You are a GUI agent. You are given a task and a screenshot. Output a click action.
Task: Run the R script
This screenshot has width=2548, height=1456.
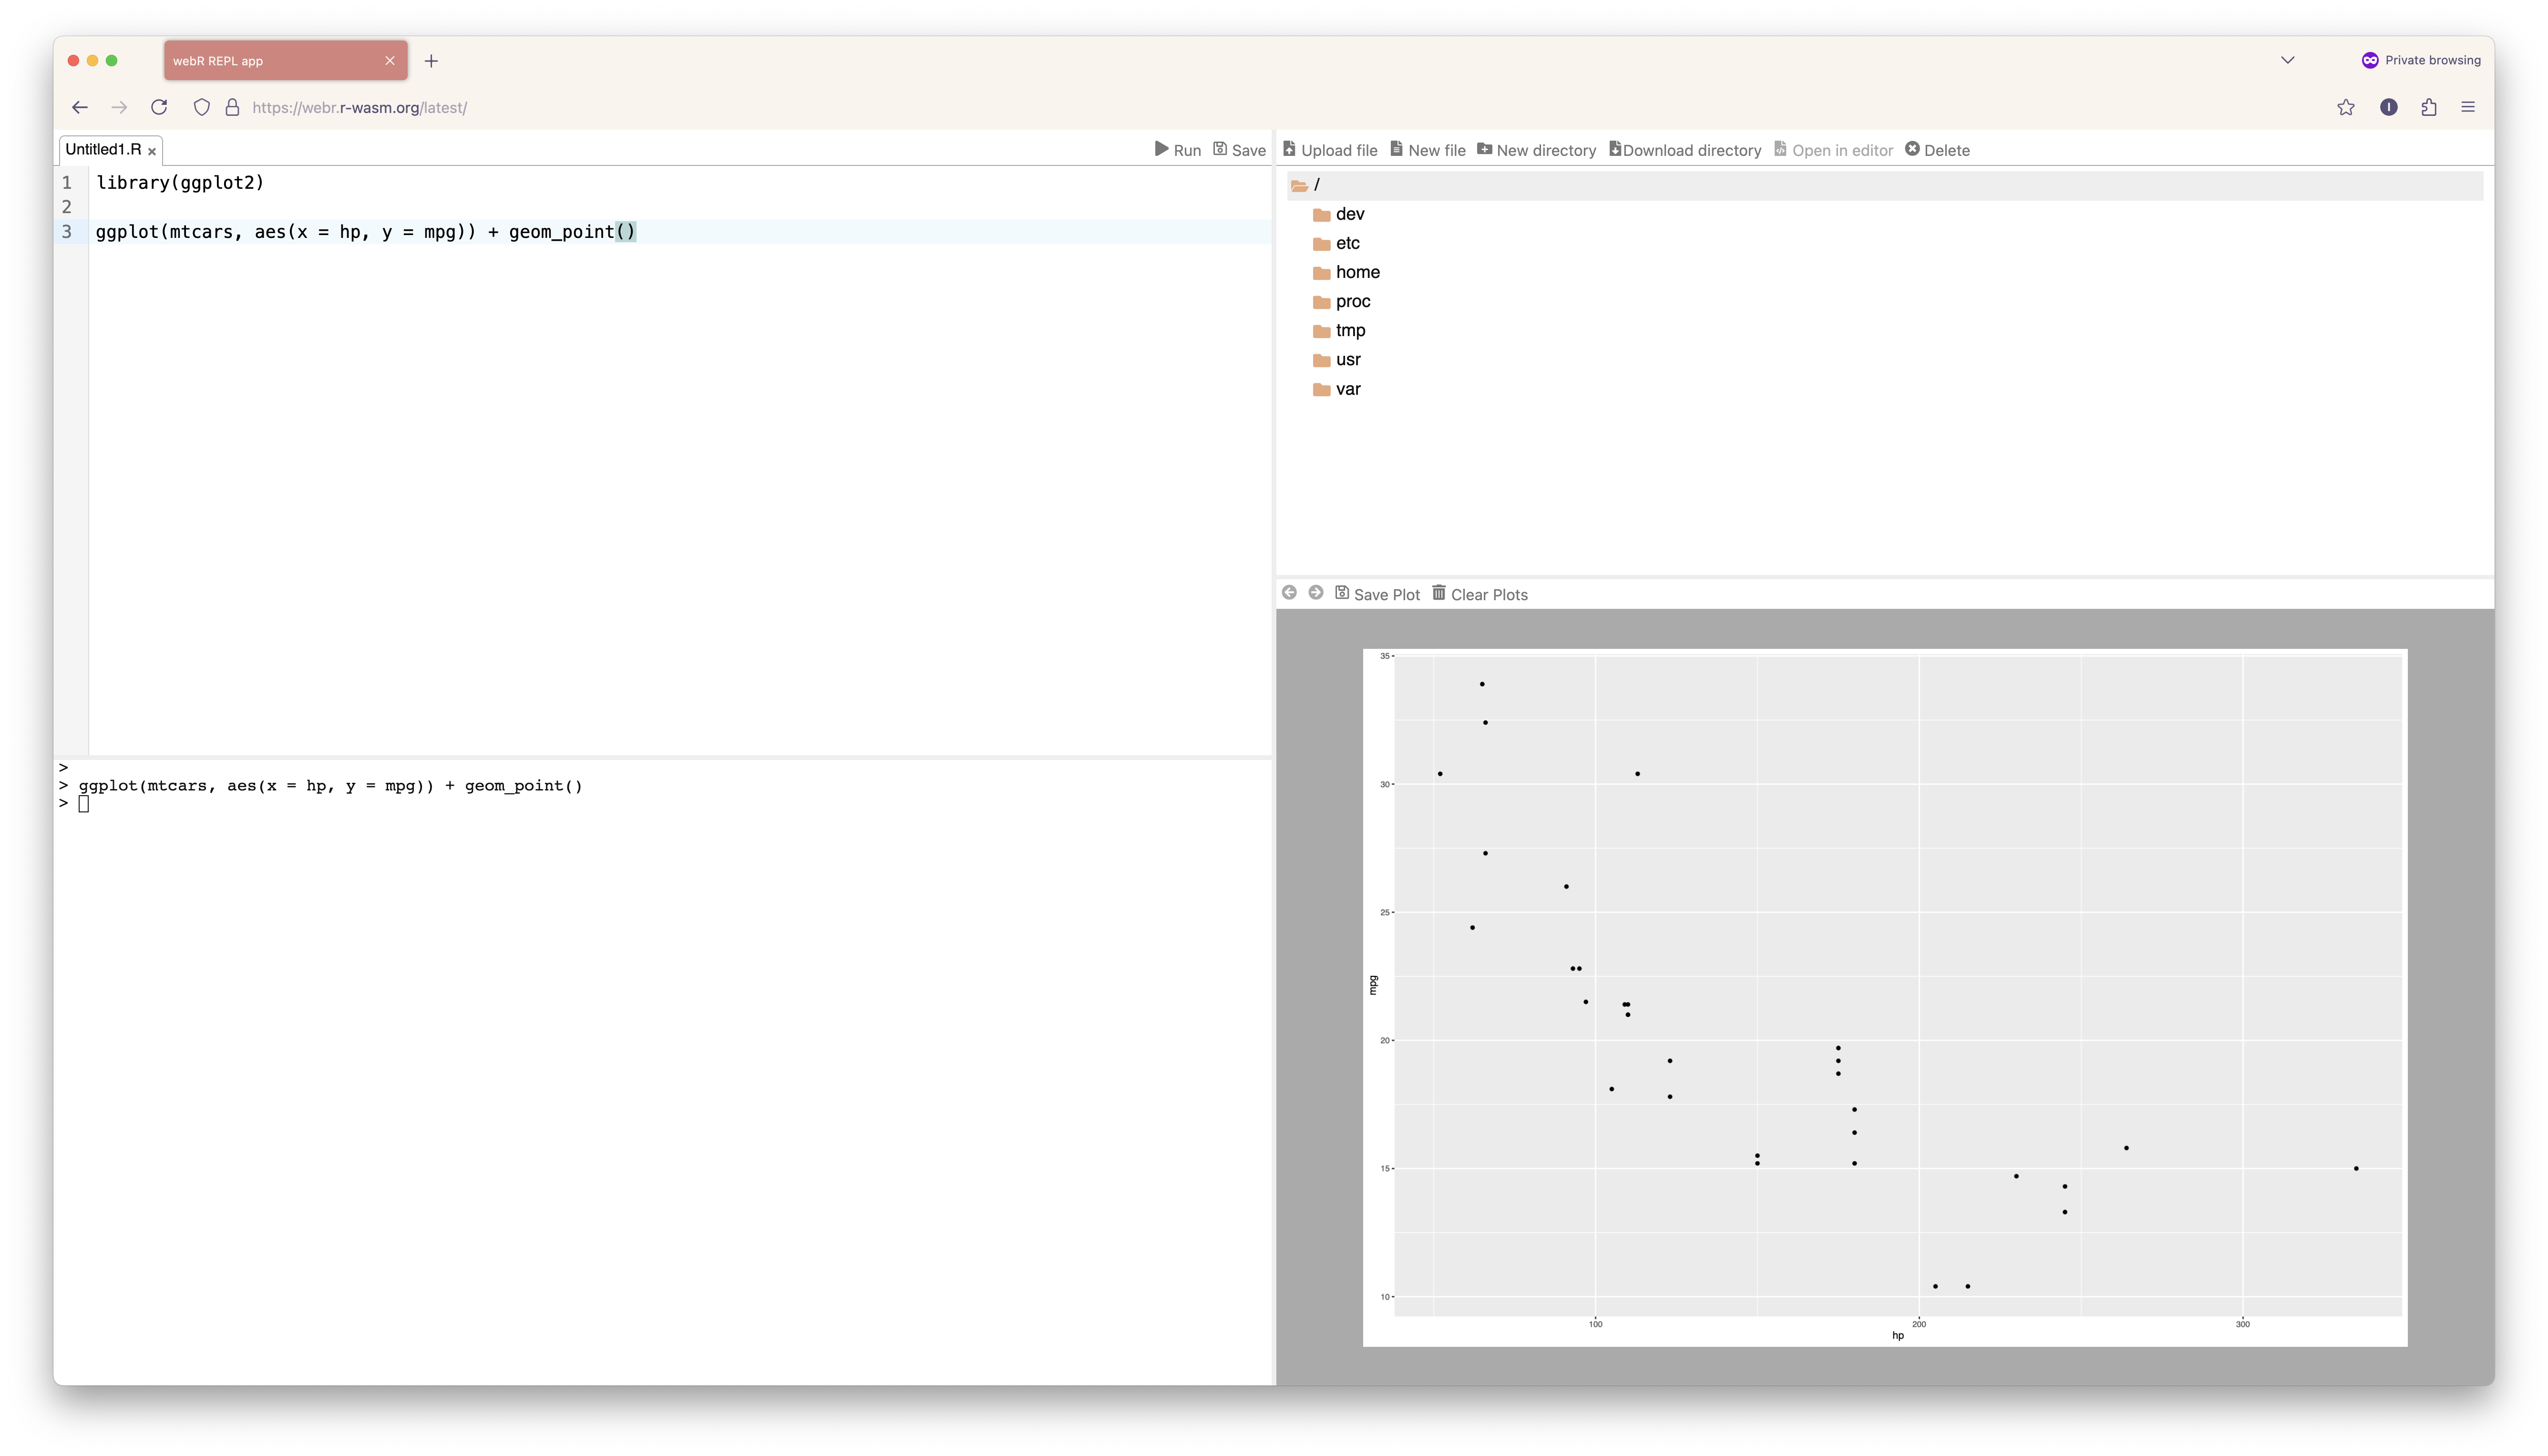1177,150
